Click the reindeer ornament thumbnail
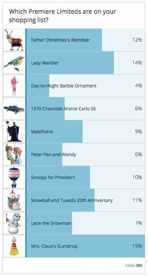Viewport: 148px width, 276px height. click(x=14, y=40)
